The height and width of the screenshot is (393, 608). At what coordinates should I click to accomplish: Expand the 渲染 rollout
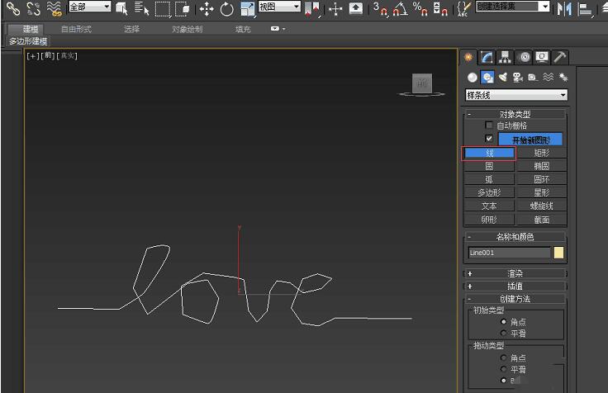[x=515, y=273]
